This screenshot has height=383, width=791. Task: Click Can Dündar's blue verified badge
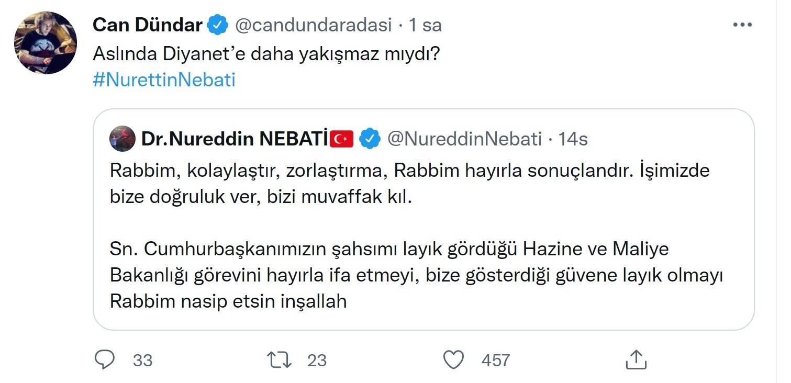click(218, 25)
